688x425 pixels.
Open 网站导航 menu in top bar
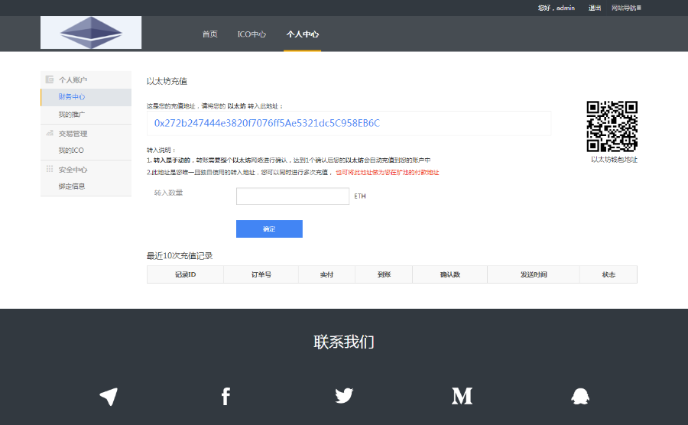coord(626,8)
